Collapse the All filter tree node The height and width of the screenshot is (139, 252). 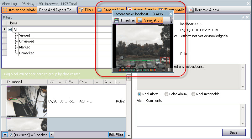tap(10, 29)
